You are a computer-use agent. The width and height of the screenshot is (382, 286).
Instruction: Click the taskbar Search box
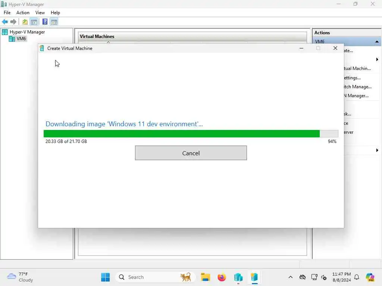click(155, 277)
